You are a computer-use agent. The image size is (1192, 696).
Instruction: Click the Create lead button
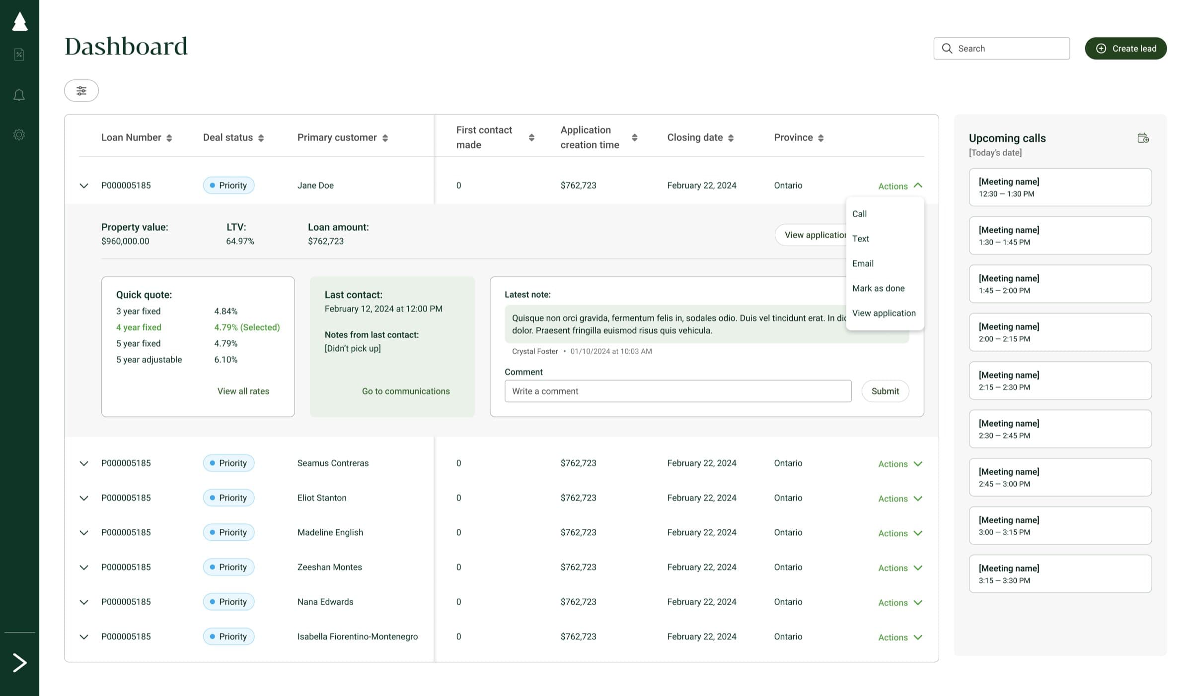pyautogui.click(x=1125, y=48)
